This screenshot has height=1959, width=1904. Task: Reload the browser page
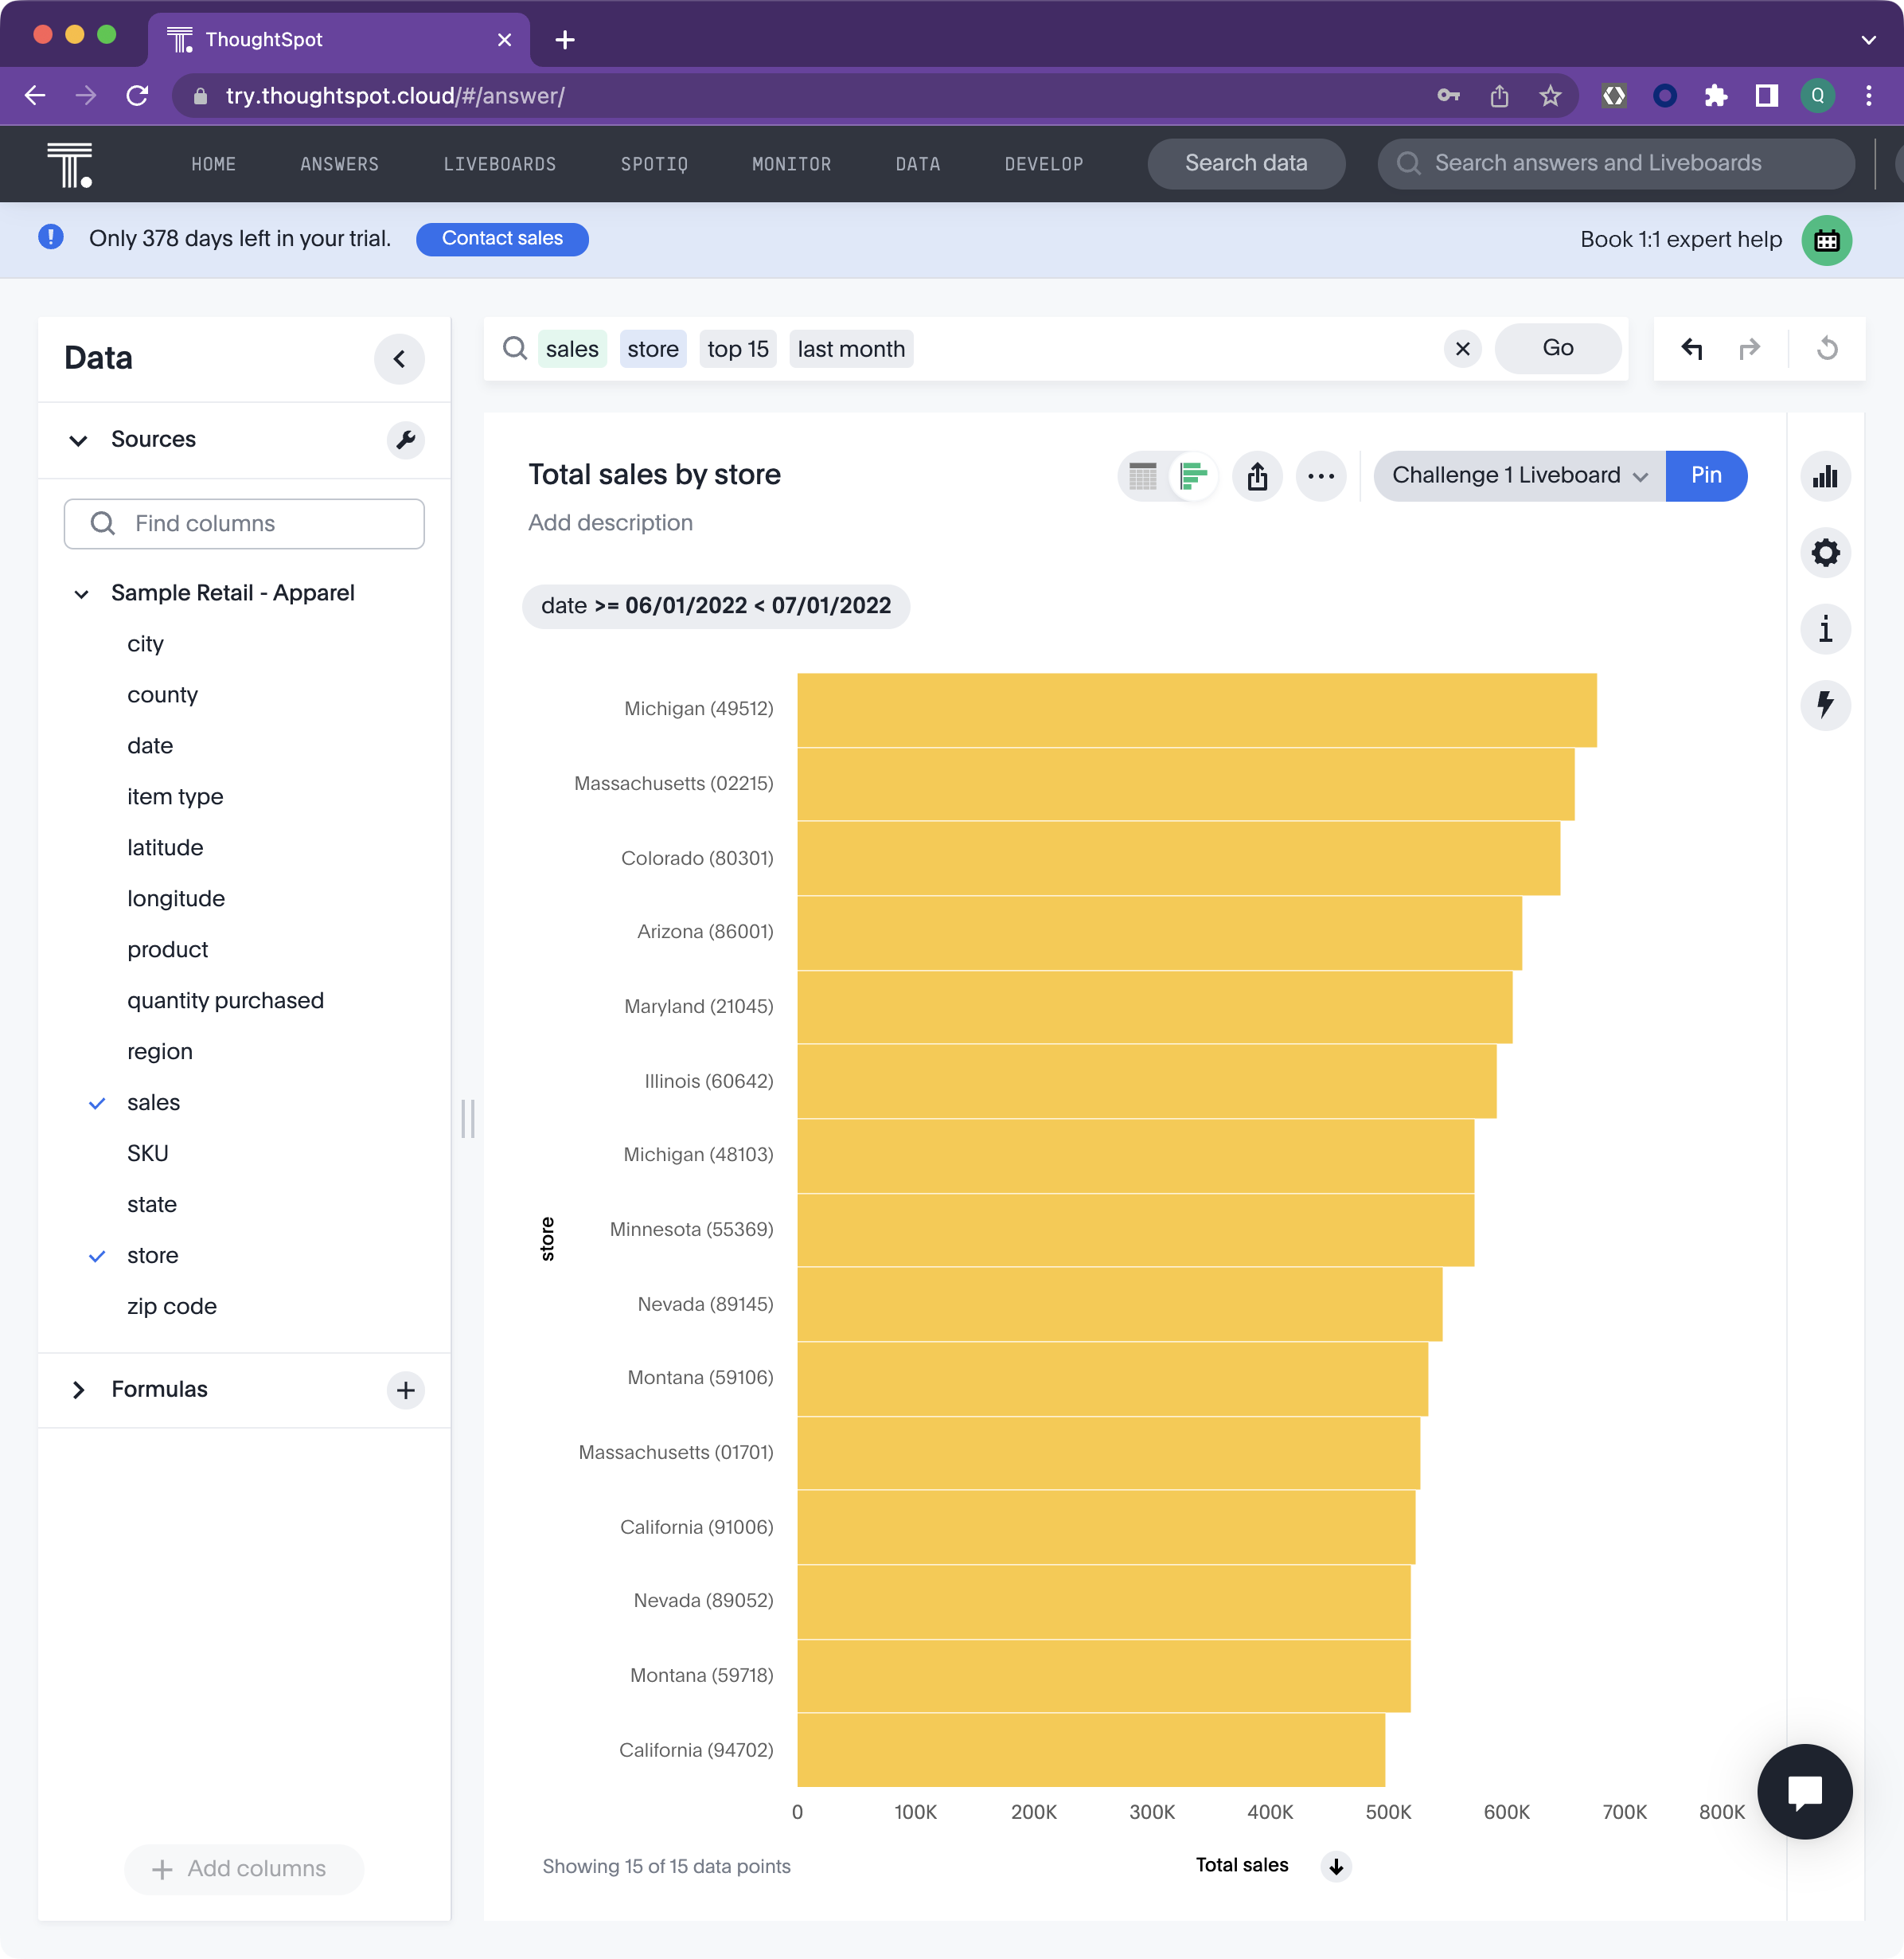pyautogui.click(x=137, y=95)
